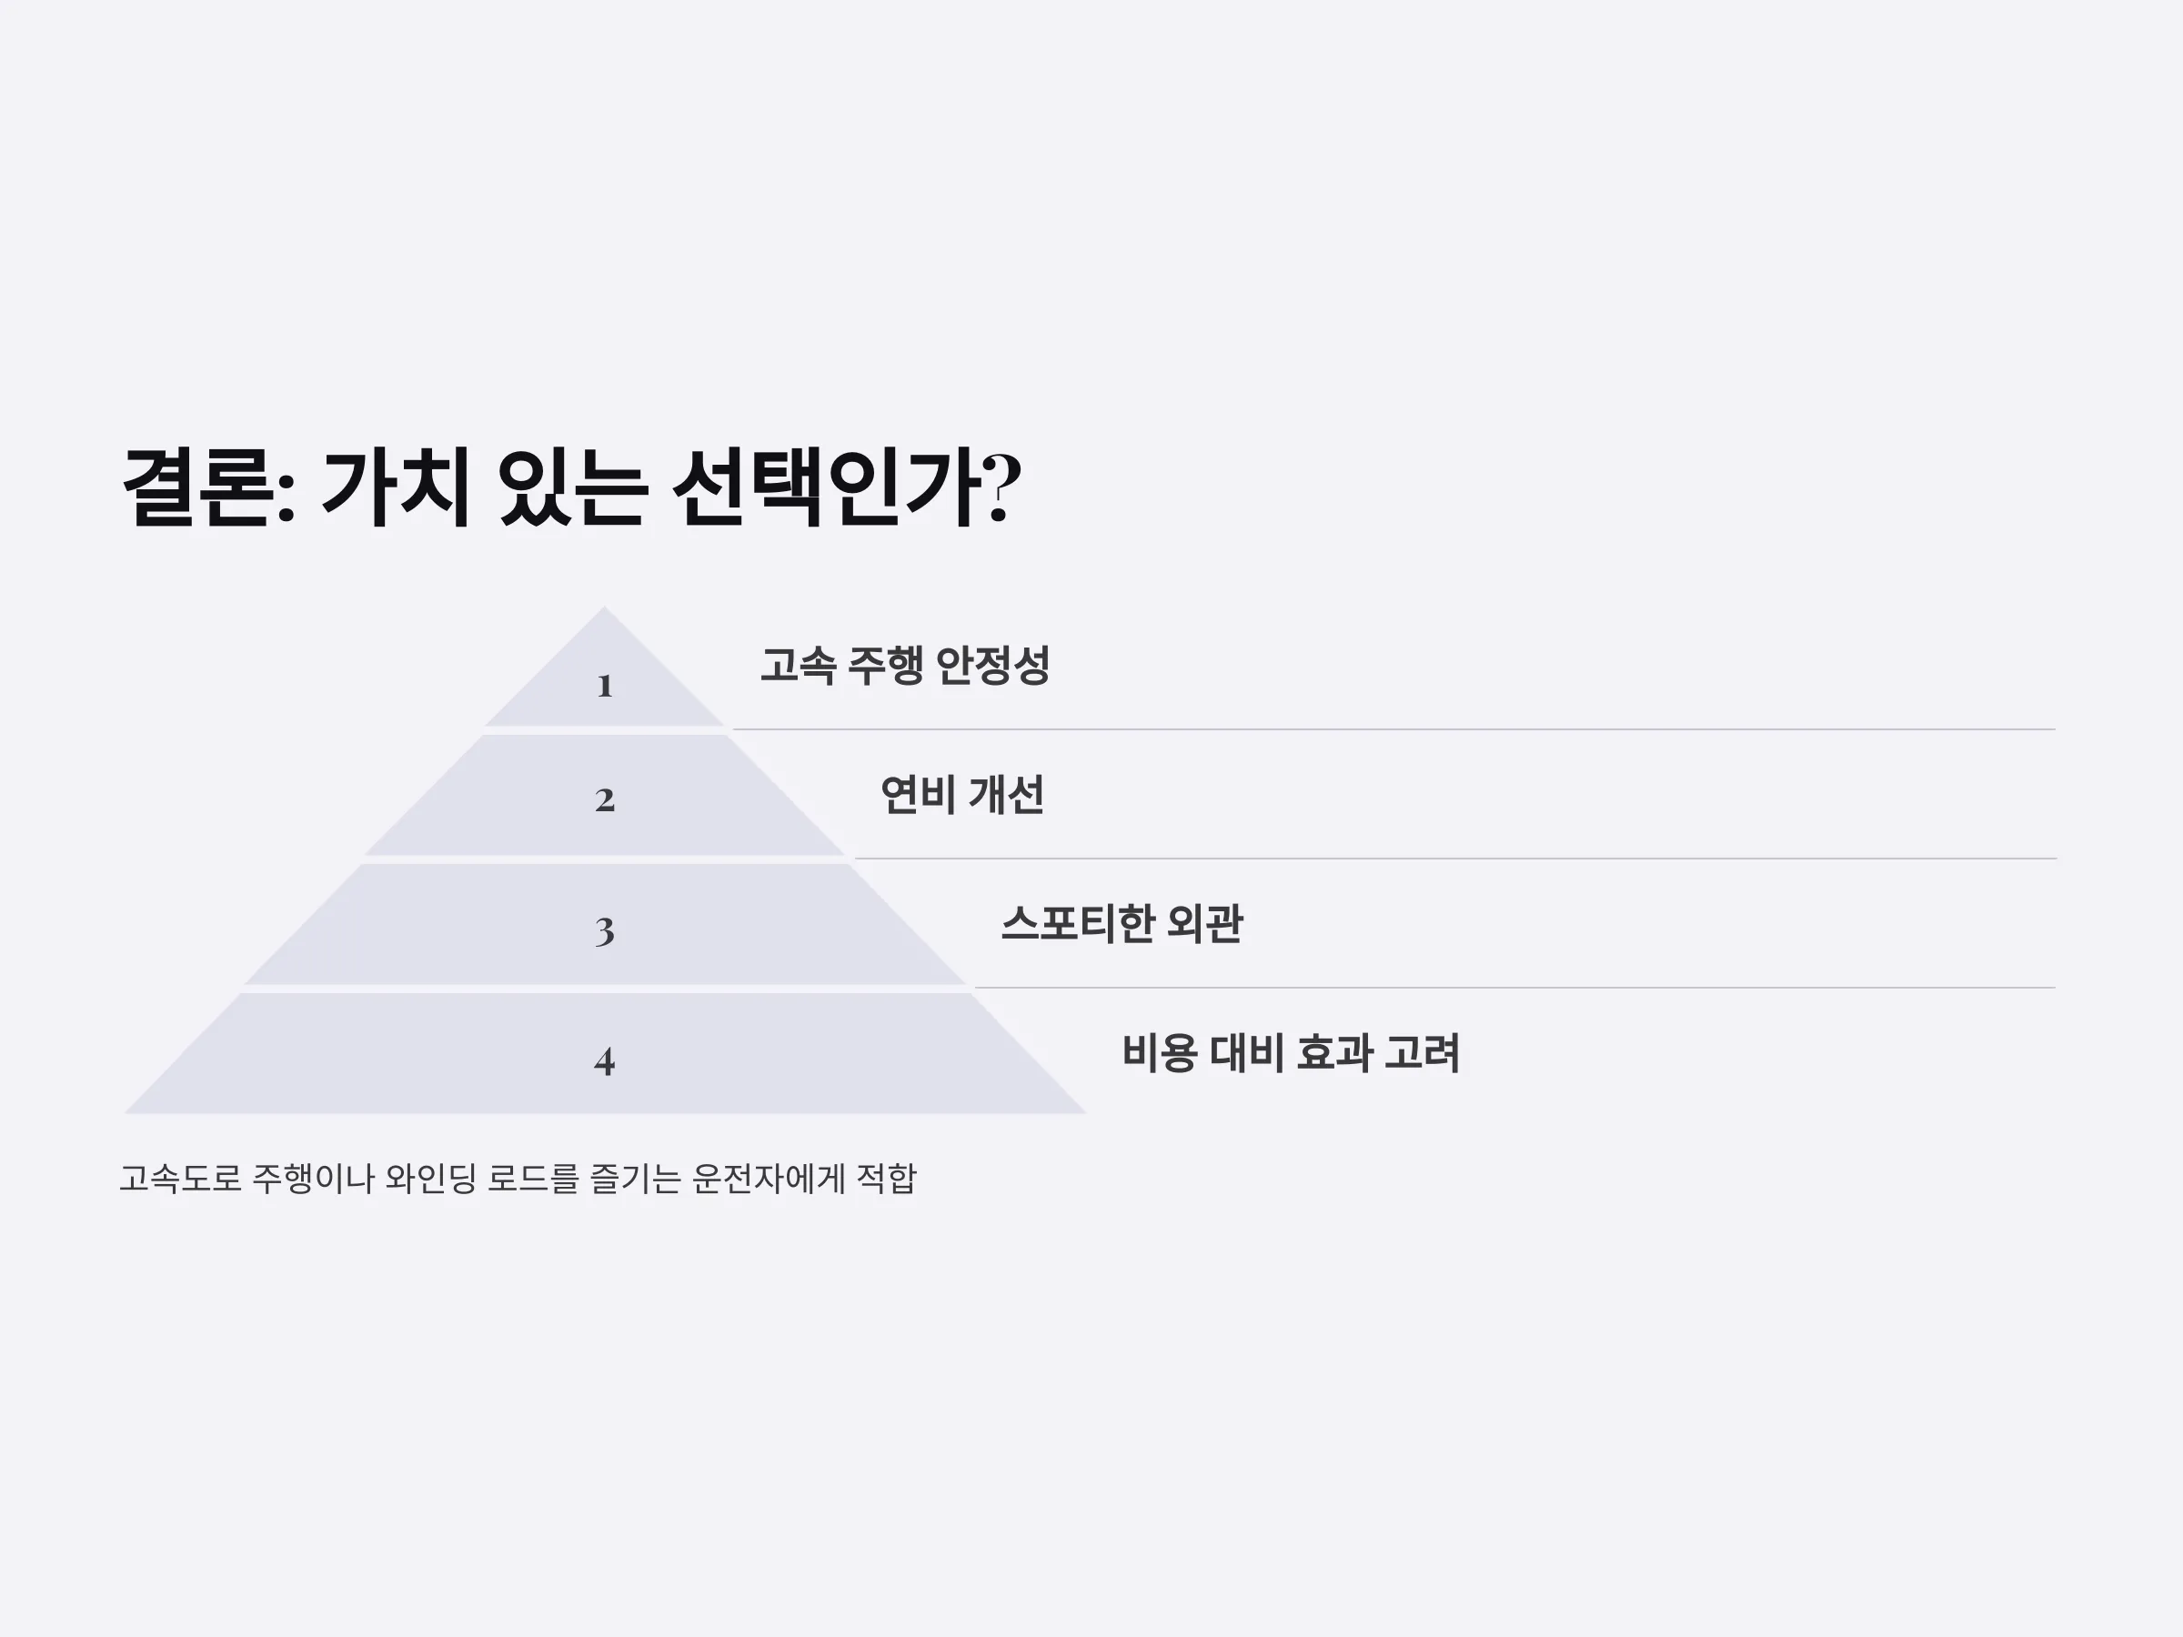Image resolution: width=2183 pixels, height=1637 pixels.
Task: Select the '고속 주행 안정성' label
Action: pos(905,665)
